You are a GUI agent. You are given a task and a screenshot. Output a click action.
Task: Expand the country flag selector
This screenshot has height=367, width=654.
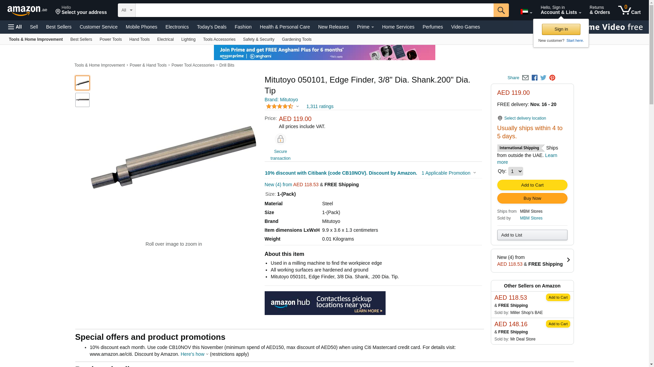pyautogui.click(x=526, y=12)
